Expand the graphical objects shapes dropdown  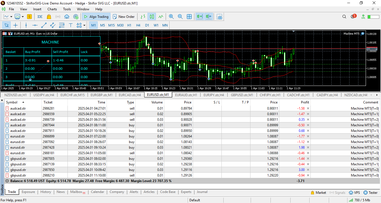(x=84, y=25)
